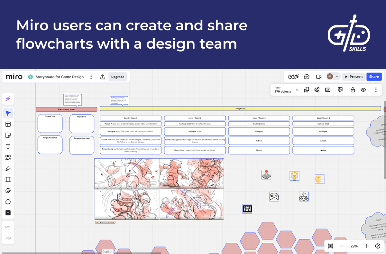Open the board options three-dot menu
The height and width of the screenshot is (254, 386).
(91, 77)
